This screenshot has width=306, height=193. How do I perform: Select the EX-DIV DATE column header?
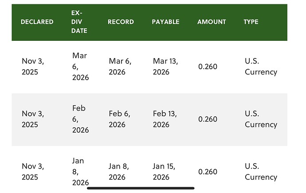coord(79,22)
